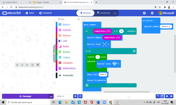
Task: Zoom out of the workspace
Action: click(167, 96)
